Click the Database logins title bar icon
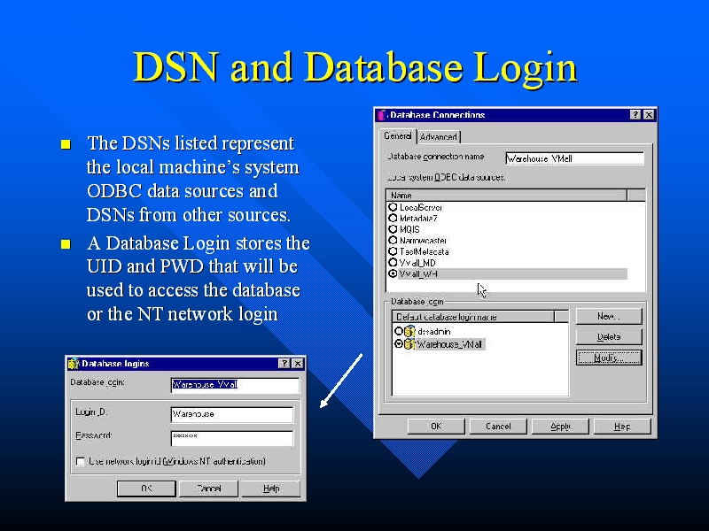The image size is (709, 531). (74, 364)
